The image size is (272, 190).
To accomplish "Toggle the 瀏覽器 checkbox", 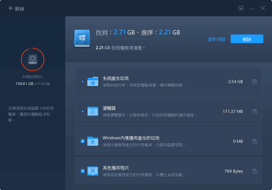I will pos(83,111).
